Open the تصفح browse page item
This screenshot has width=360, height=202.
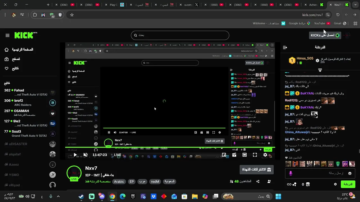(x=12, y=59)
